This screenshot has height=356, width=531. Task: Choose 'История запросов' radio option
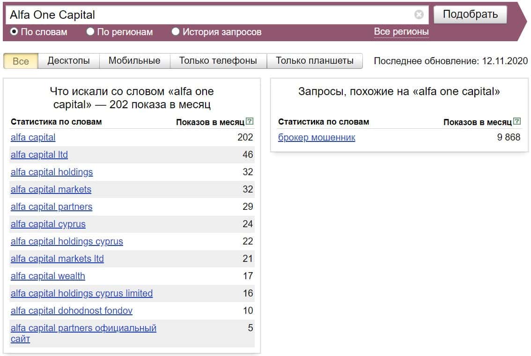tap(176, 32)
